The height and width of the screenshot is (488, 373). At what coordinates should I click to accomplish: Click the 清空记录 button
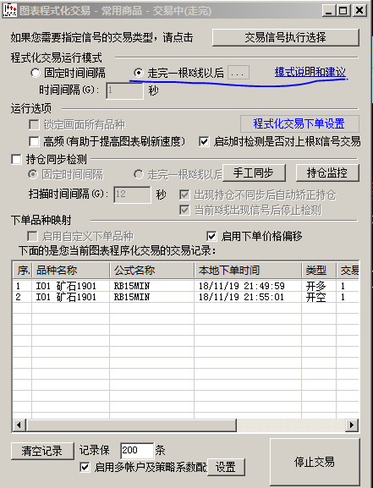[x=42, y=451]
